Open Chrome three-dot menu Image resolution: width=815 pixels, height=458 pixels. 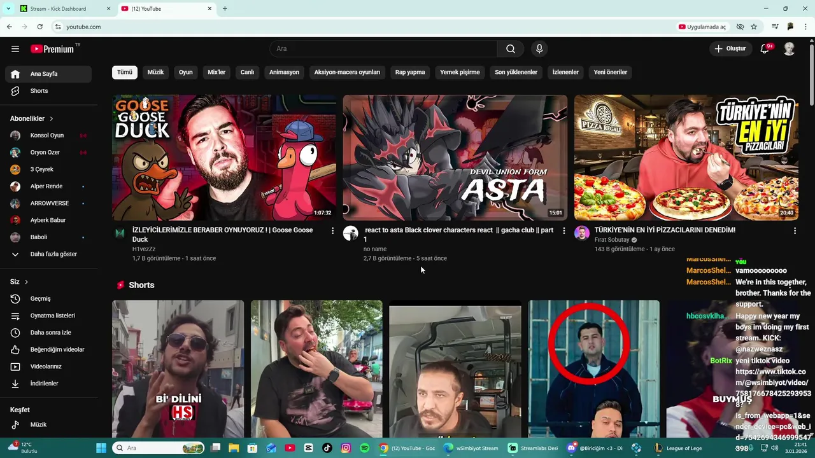[x=806, y=27]
